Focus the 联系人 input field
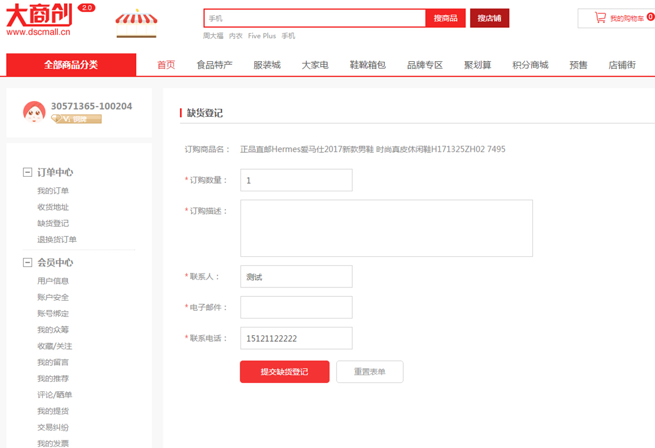655x448 pixels. [x=296, y=277]
